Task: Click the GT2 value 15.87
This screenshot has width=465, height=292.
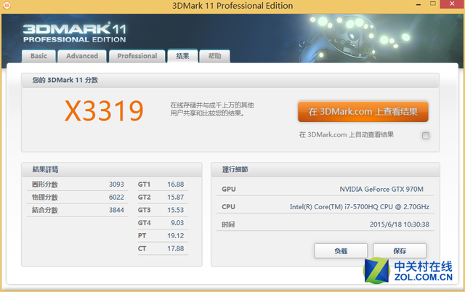Action: [x=176, y=197]
